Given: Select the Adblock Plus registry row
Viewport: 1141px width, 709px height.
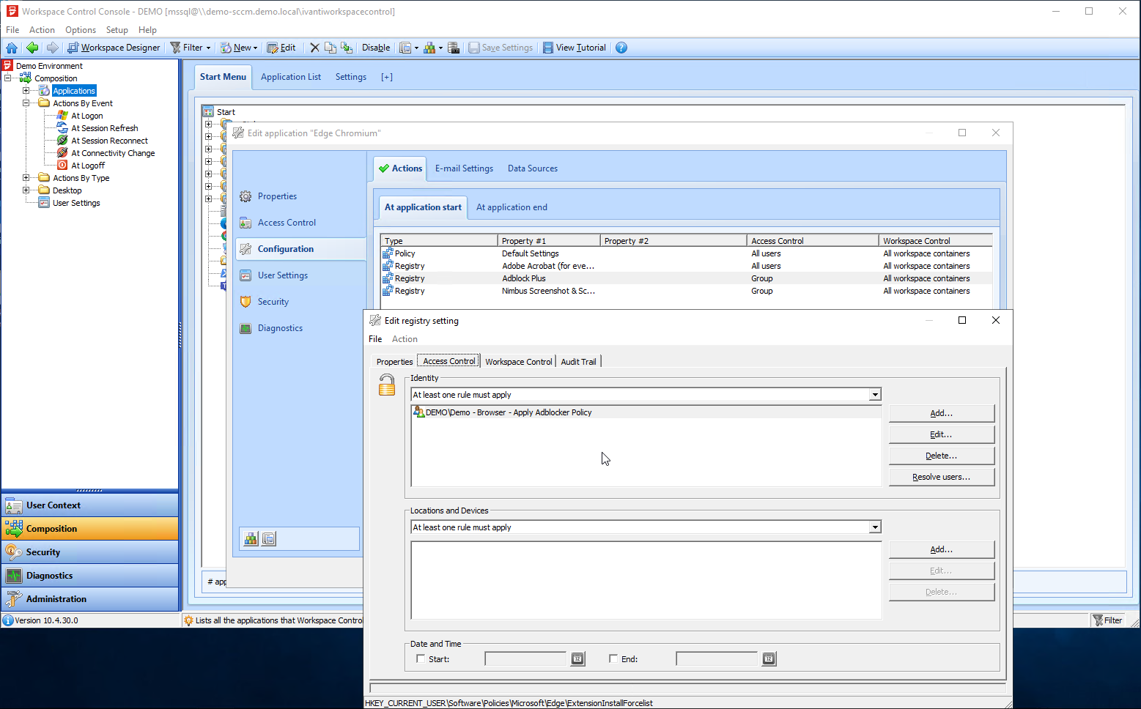Looking at the screenshot, I should click(x=523, y=278).
